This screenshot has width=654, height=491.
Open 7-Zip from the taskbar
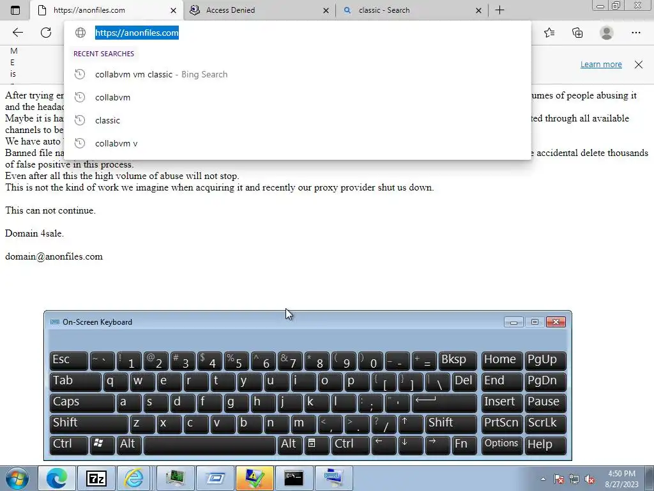(x=96, y=478)
